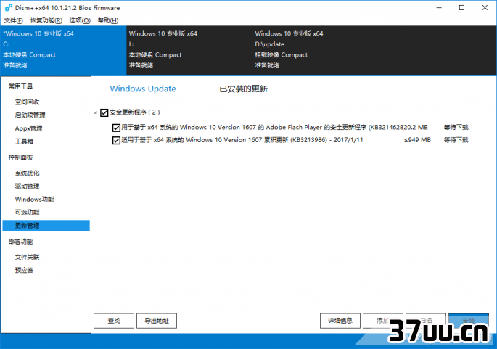Uncheck the KB3213986 cumulative update checkbox
Viewport: 497px width, 349px height.
tap(116, 141)
